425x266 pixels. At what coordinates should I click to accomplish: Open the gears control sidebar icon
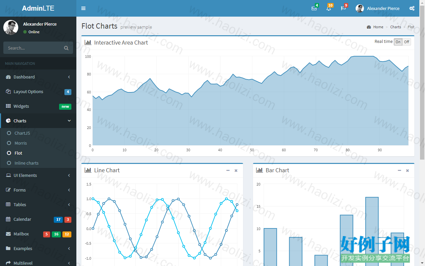pos(412,8)
